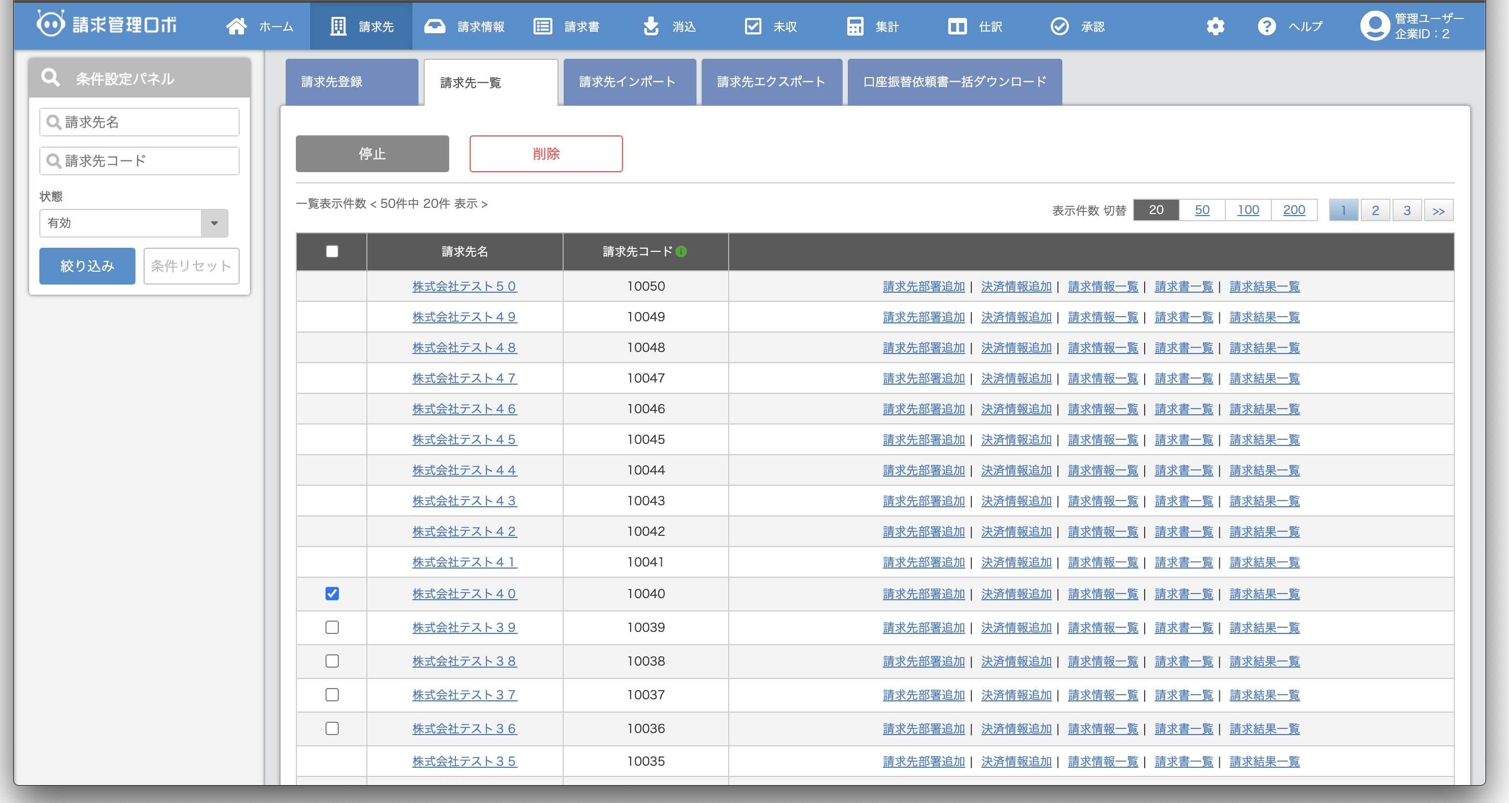1509x803 pixels.
Task: Toggle the select-all checkbox in table header
Action: click(332, 251)
